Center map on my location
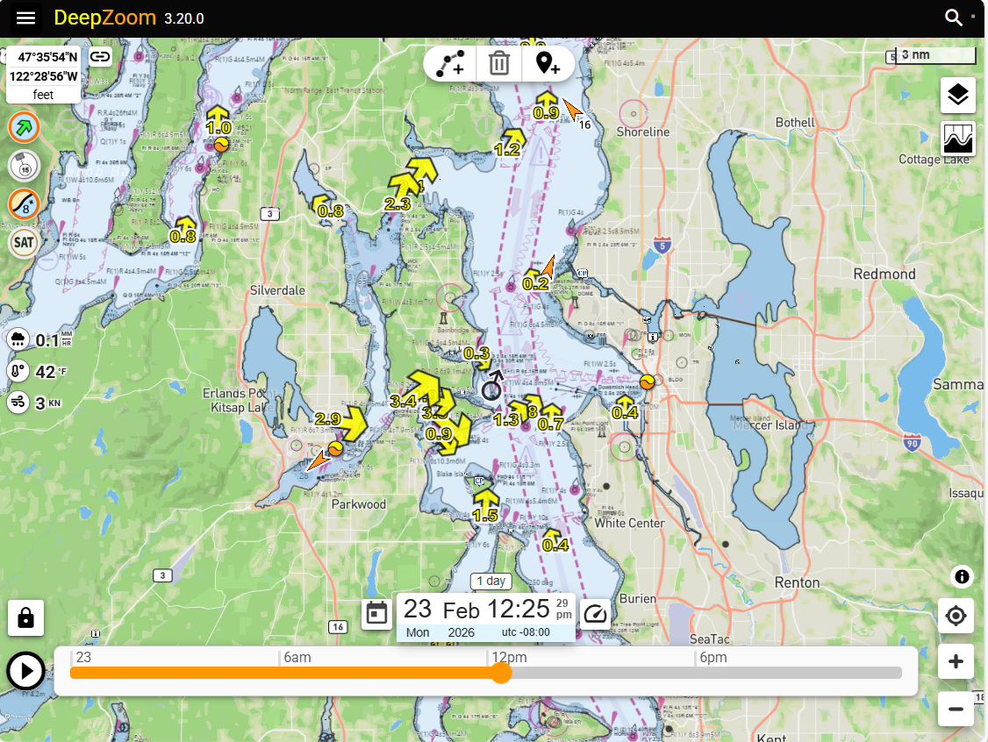The image size is (988, 742). pyautogui.click(x=956, y=616)
